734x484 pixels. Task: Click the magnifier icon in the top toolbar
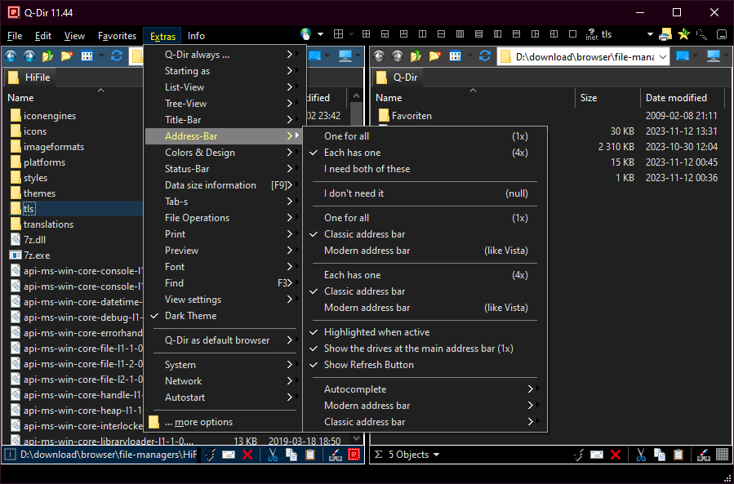(701, 34)
